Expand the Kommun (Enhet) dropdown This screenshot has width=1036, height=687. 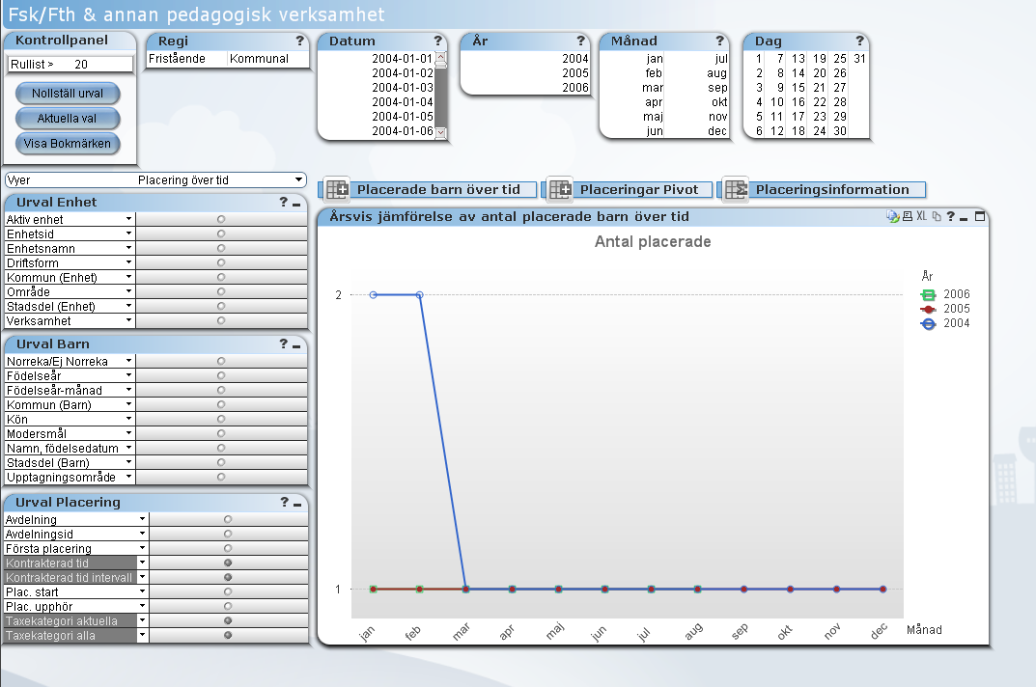tap(128, 278)
